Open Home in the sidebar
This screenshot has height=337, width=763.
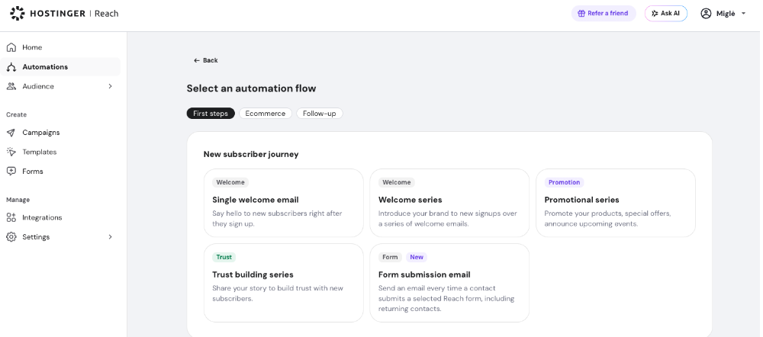click(60, 47)
